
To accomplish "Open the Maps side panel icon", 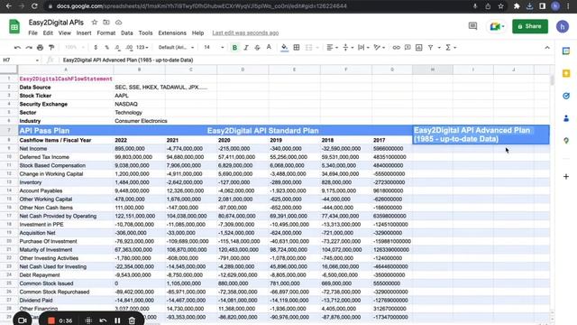I will (x=566, y=141).
